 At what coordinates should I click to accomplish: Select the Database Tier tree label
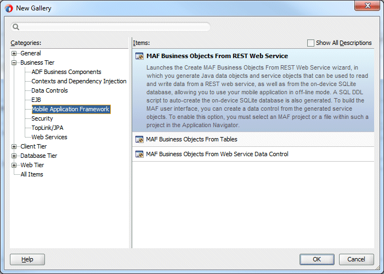coord(39,156)
